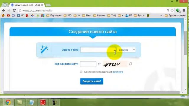Open the VK bookmarks folder
Viewport: 189px width, 106px height.
tap(77, 15)
